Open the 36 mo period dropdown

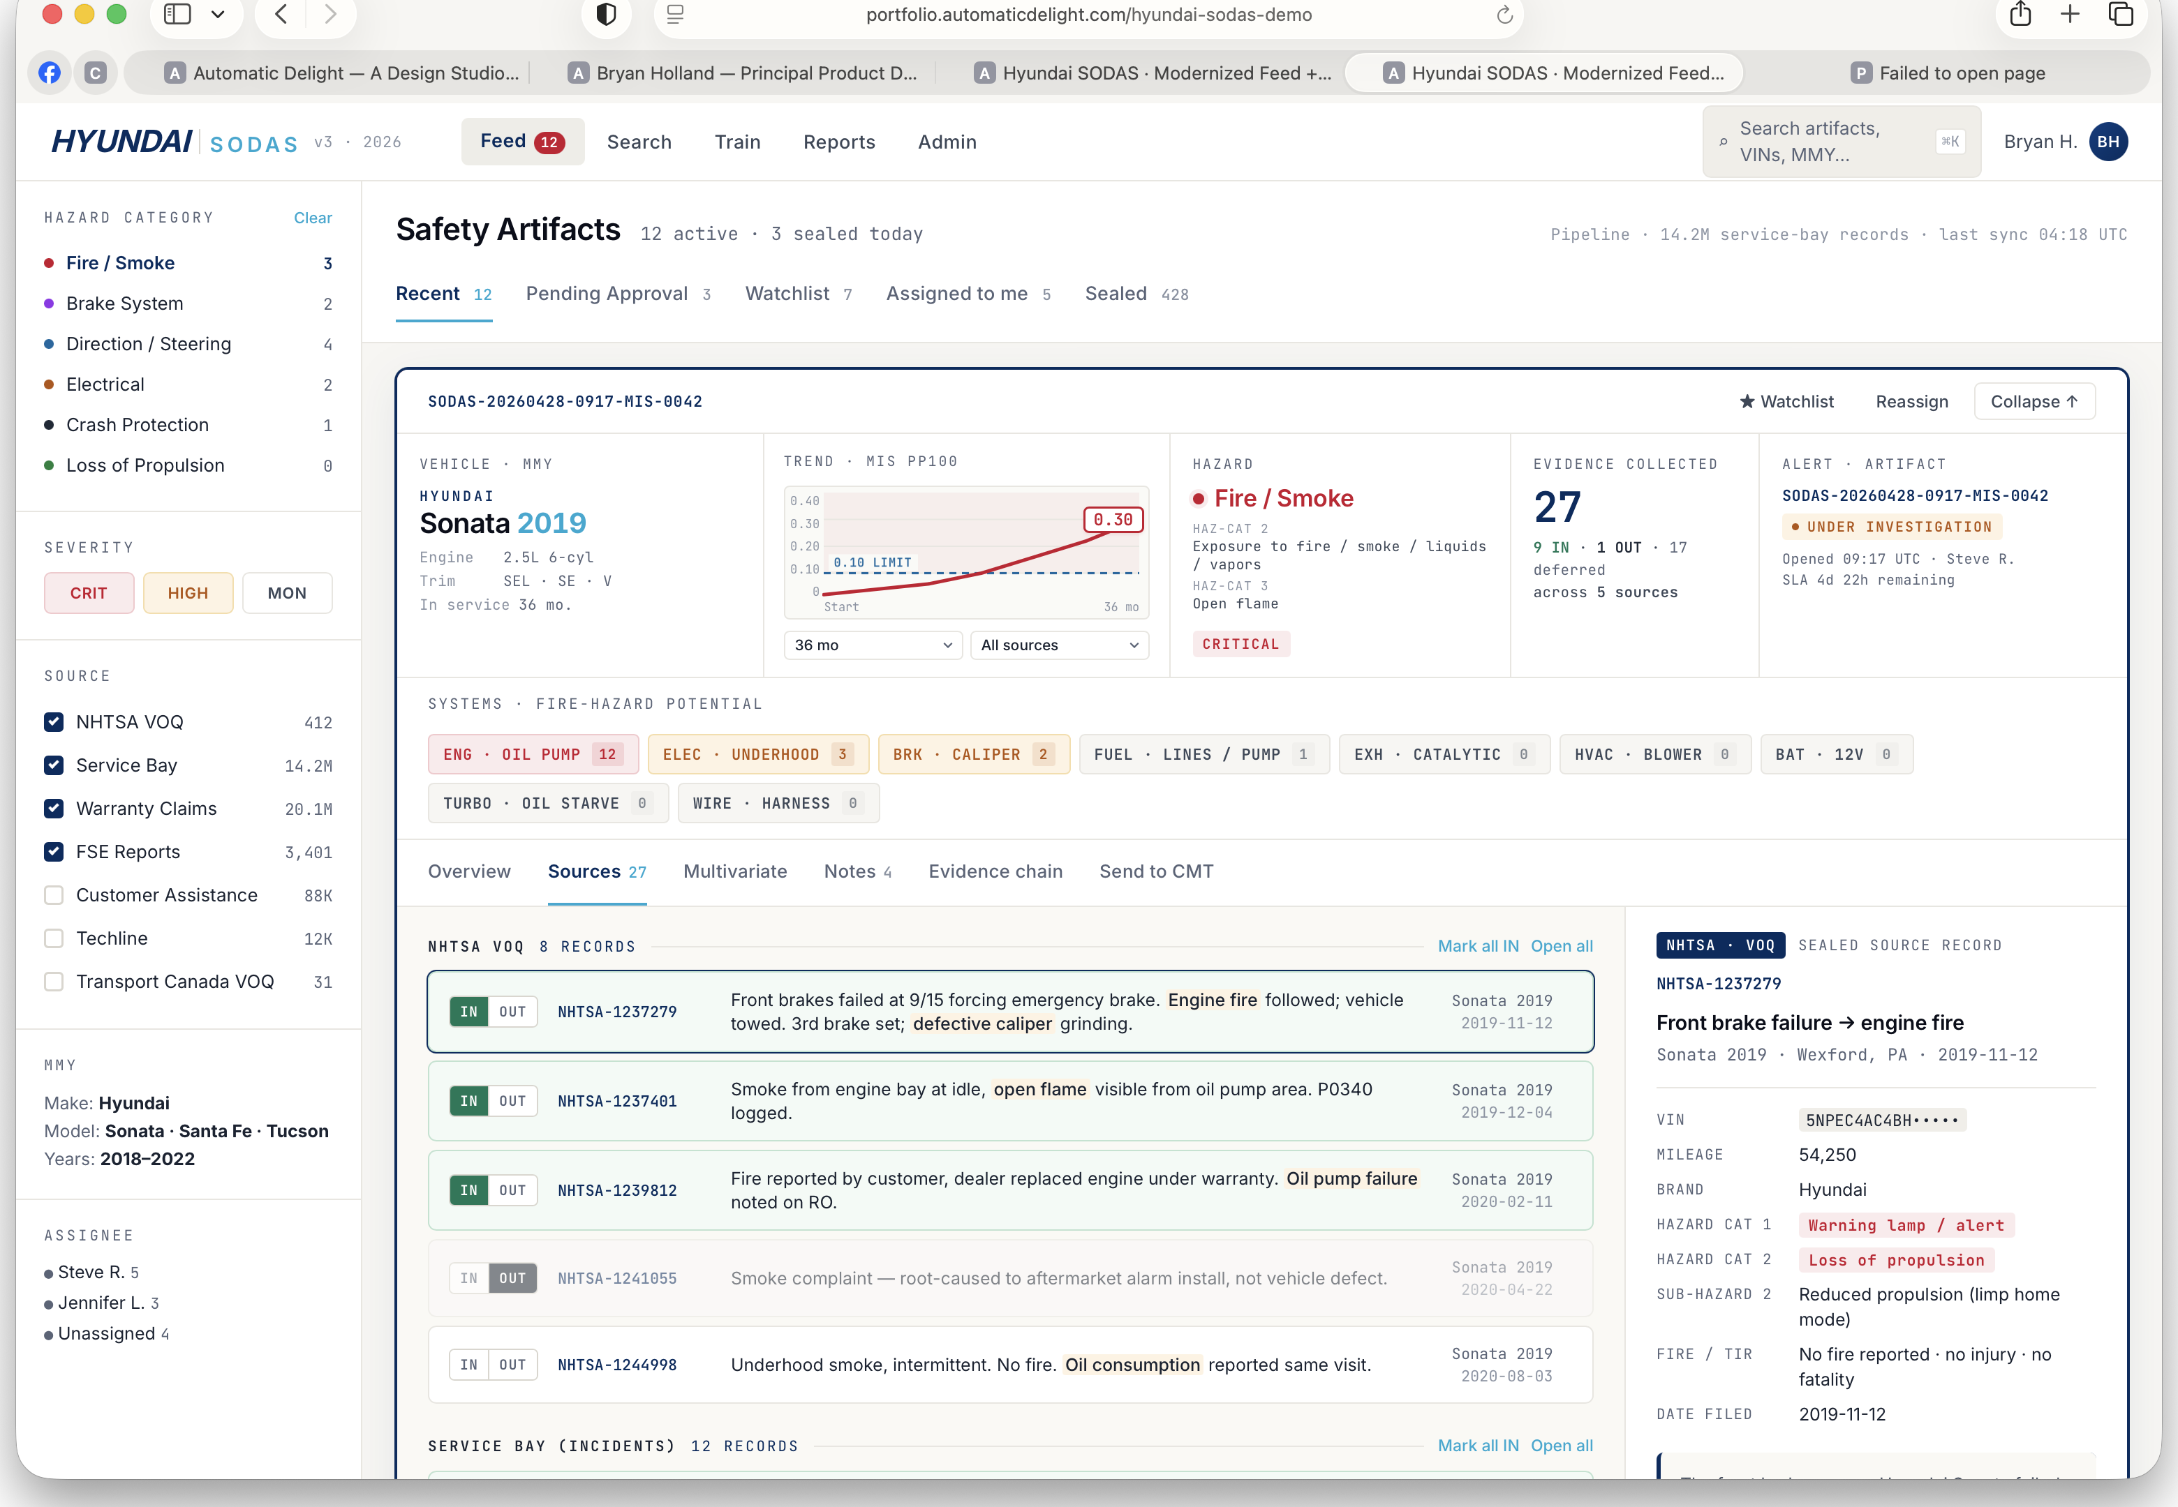tap(873, 645)
